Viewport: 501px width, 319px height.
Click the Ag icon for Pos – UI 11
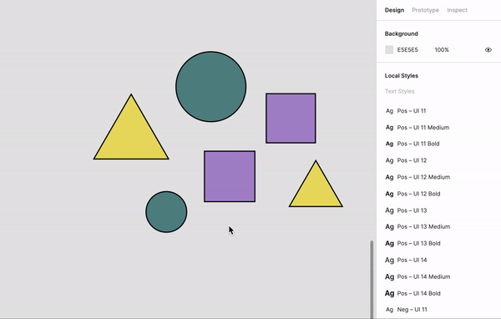pos(389,111)
